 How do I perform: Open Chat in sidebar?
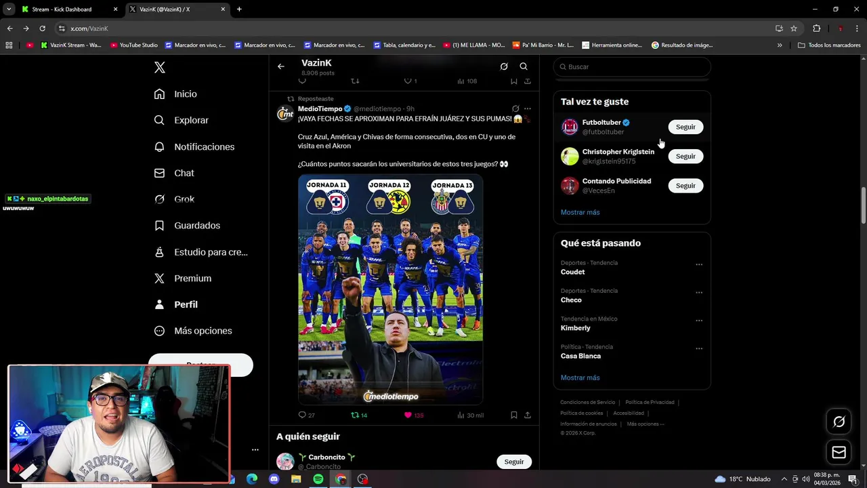[x=174, y=173]
